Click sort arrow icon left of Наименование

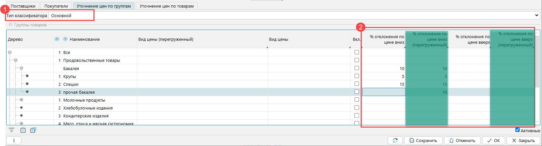coord(65,39)
